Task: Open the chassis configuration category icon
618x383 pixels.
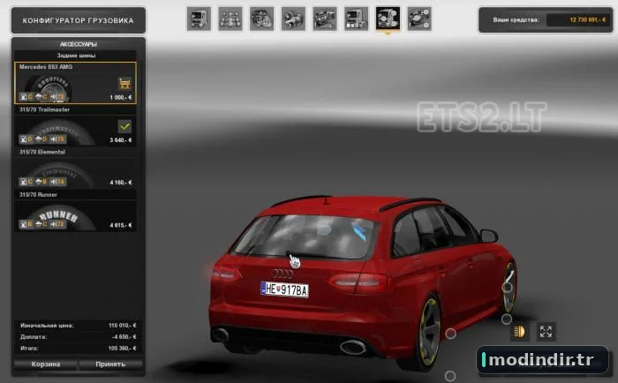Action: 230,19
